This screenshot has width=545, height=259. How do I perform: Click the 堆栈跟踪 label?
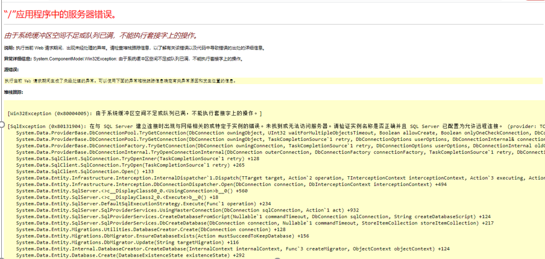click(x=12, y=91)
